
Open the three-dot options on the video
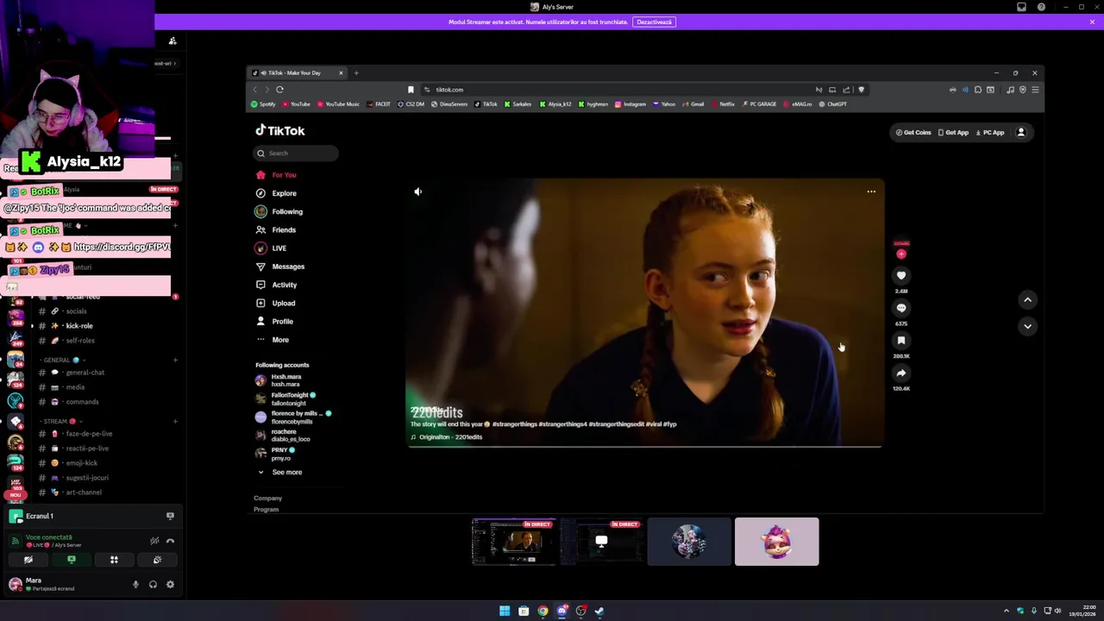pyautogui.click(x=871, y=191)
